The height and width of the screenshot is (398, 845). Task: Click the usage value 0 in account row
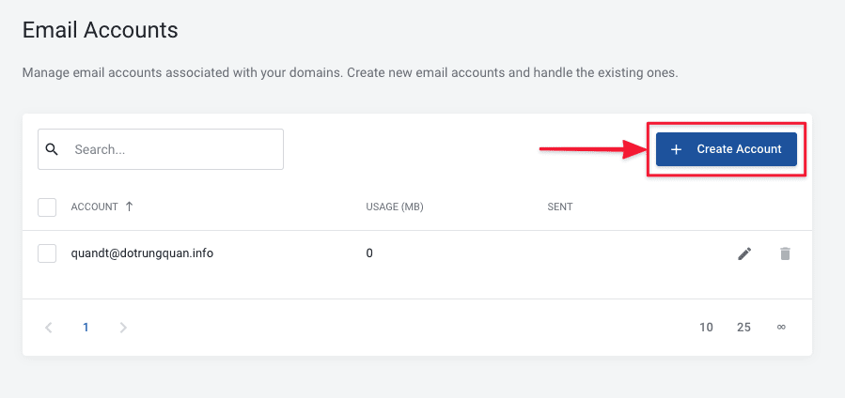369,253
